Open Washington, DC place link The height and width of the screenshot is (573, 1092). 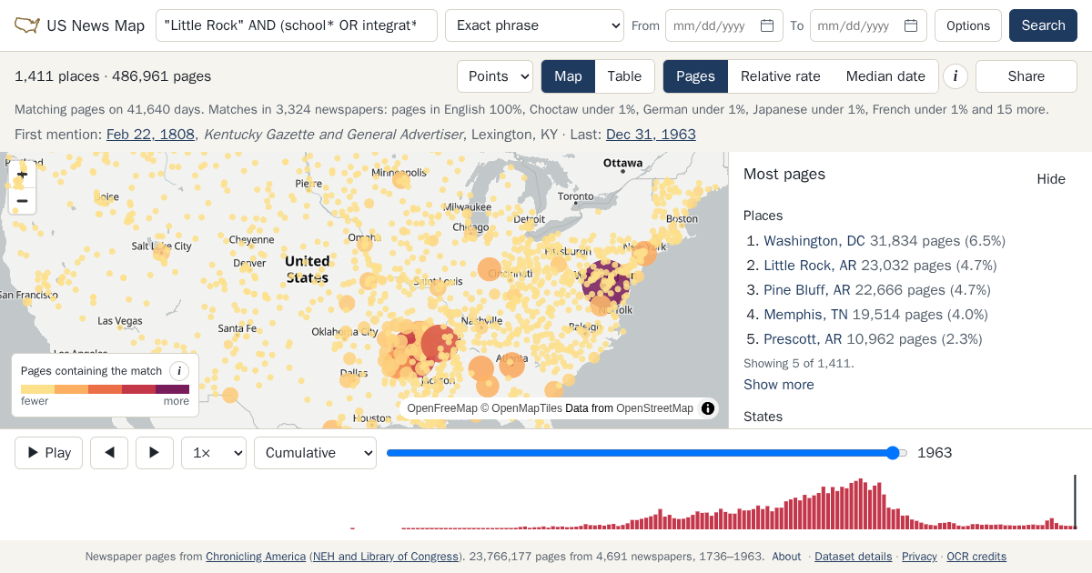814,241
